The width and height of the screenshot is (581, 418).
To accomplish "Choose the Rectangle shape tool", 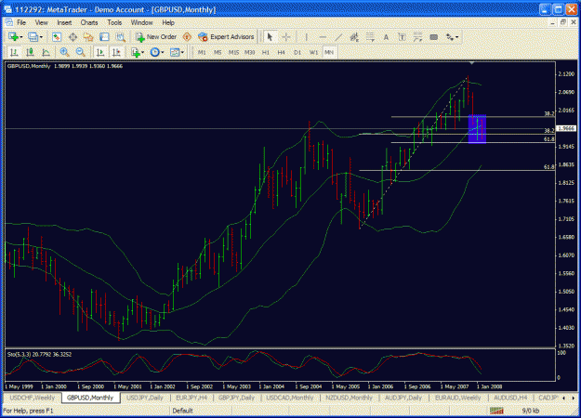I will click(x=434, y=37).
